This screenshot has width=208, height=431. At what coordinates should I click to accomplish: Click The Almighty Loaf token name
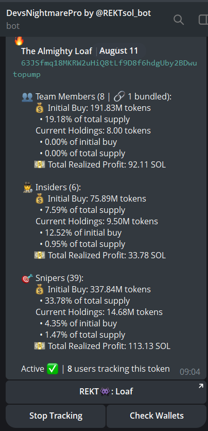pyautogui.click(x=57, y=51)
